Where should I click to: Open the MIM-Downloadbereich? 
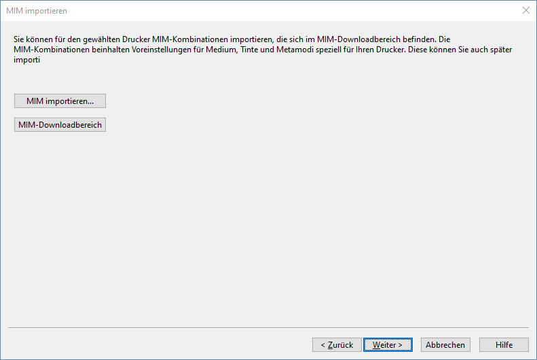click(60, 125)
